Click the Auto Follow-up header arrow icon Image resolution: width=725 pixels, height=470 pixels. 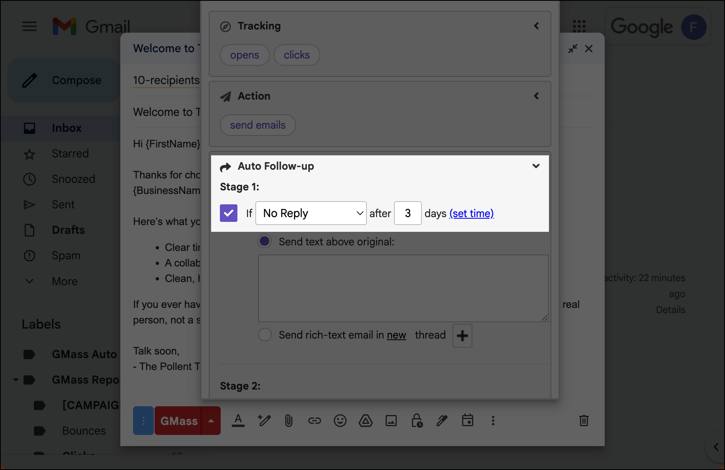[x=225, y=167]
